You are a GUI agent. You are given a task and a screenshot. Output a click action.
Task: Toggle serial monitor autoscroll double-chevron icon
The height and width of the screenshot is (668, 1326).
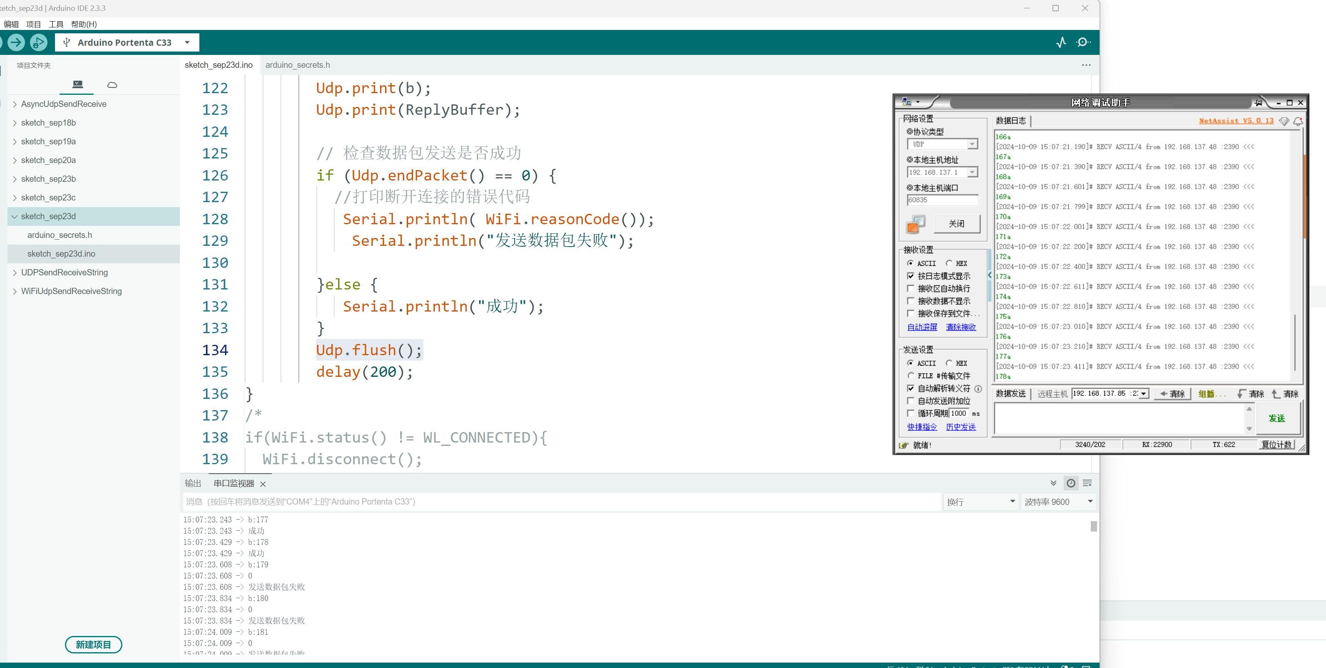1053,483
